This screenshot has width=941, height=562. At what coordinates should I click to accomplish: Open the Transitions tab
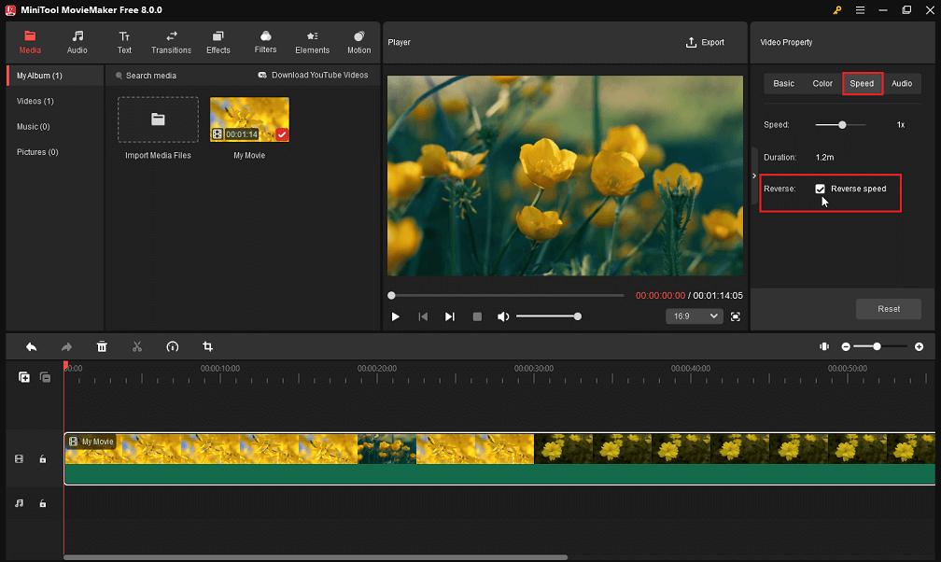pos(171,43)
